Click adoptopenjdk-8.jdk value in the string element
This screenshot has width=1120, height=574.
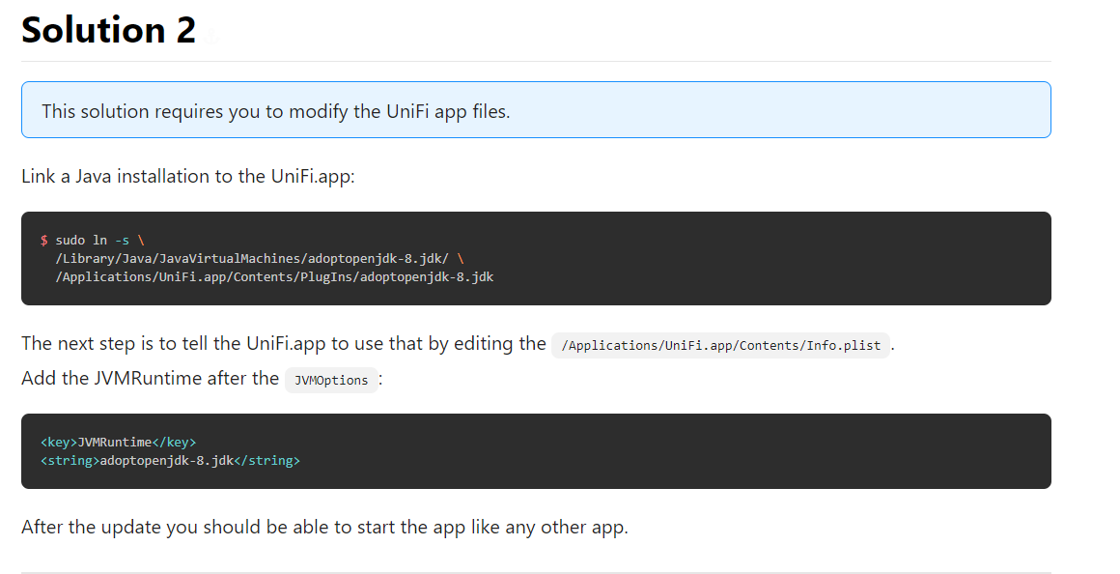[x=166, y=461]
